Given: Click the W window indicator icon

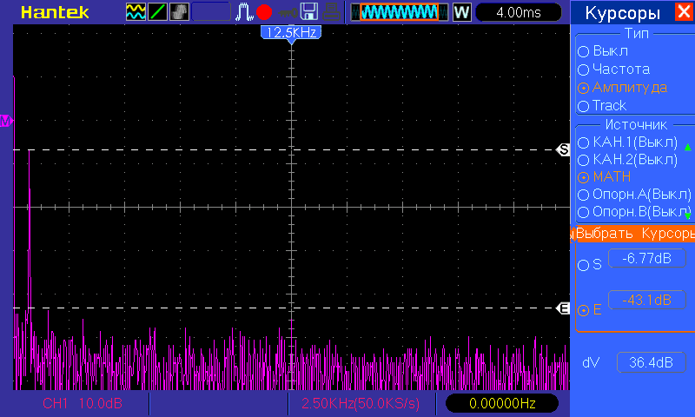Looking at the screenshot, I should point(462,12).
